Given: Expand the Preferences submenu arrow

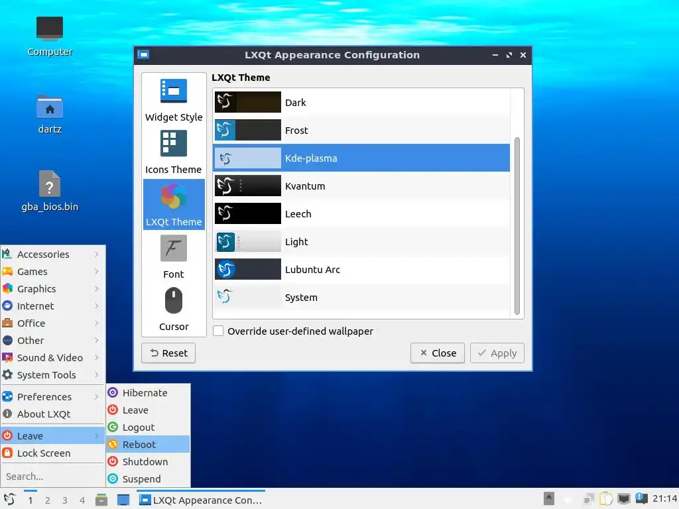Looking at the screenshot, I should tap(97, 396).
